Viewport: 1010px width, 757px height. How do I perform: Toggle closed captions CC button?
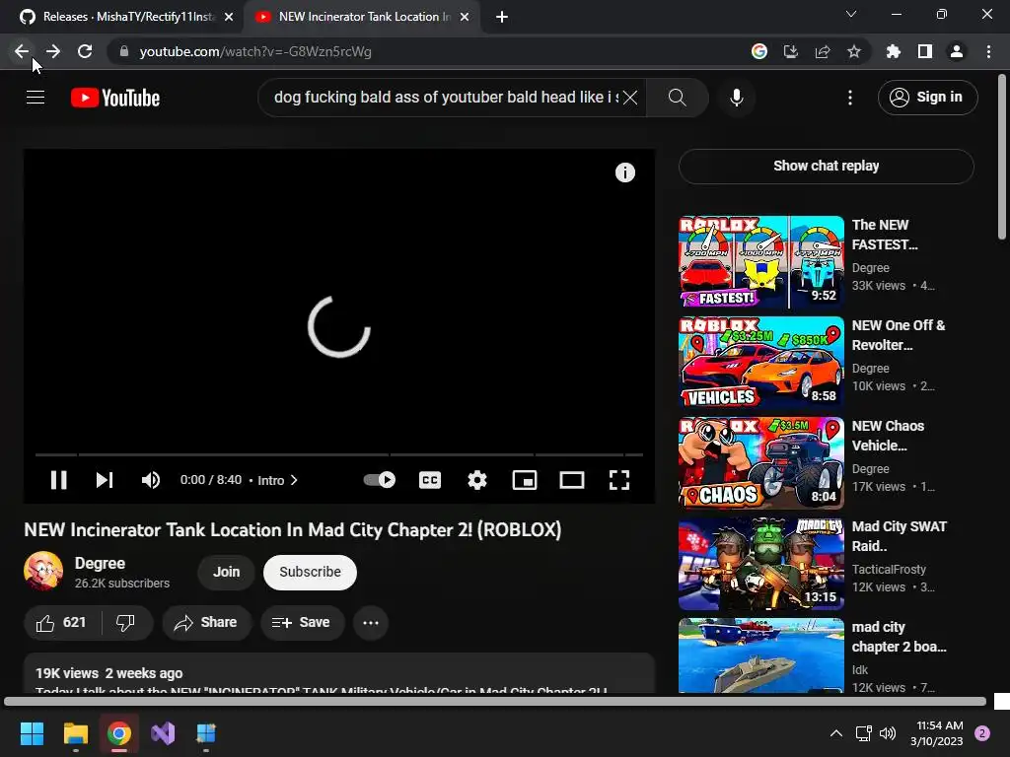[430, 480]
